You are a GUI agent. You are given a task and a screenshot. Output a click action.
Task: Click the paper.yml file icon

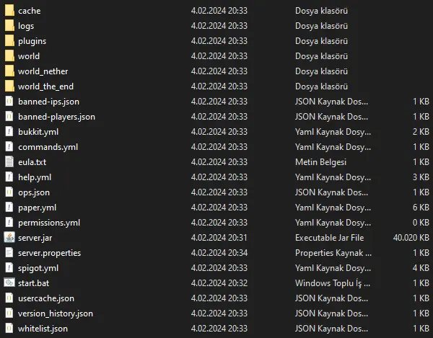click(9, 208)
